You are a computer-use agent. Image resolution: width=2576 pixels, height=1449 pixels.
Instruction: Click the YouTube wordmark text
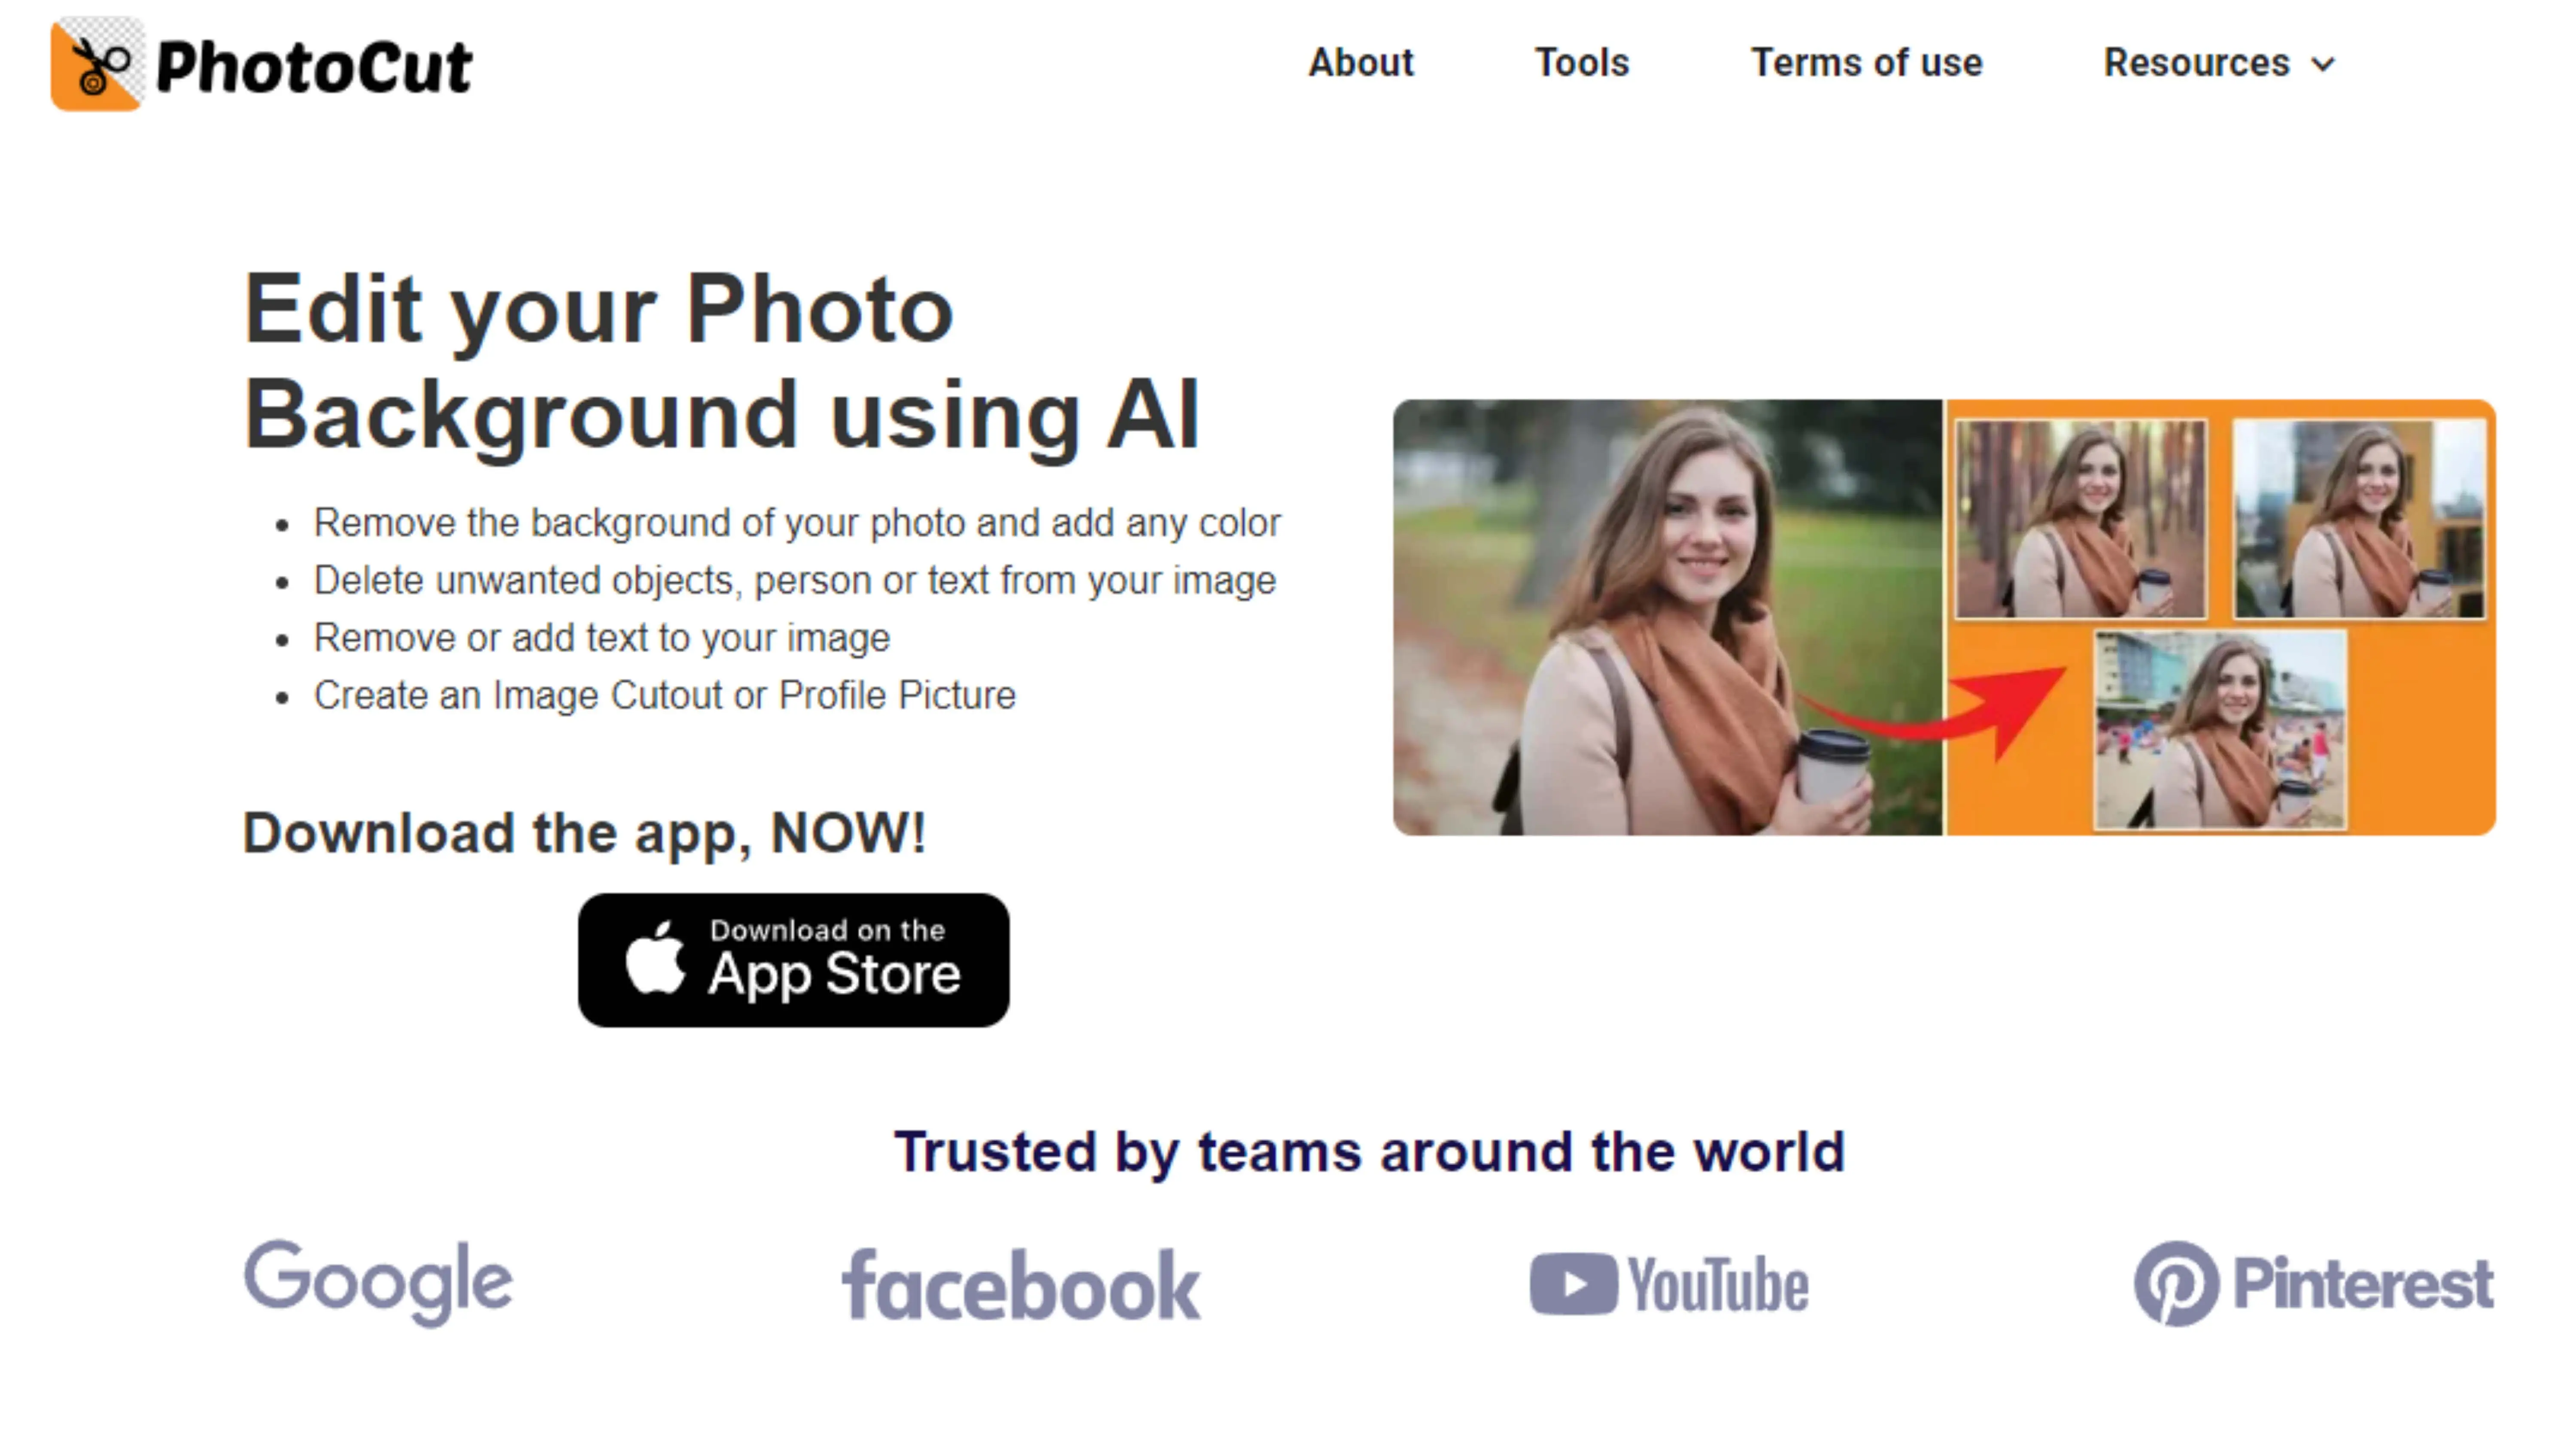tap(1718, 1285)
